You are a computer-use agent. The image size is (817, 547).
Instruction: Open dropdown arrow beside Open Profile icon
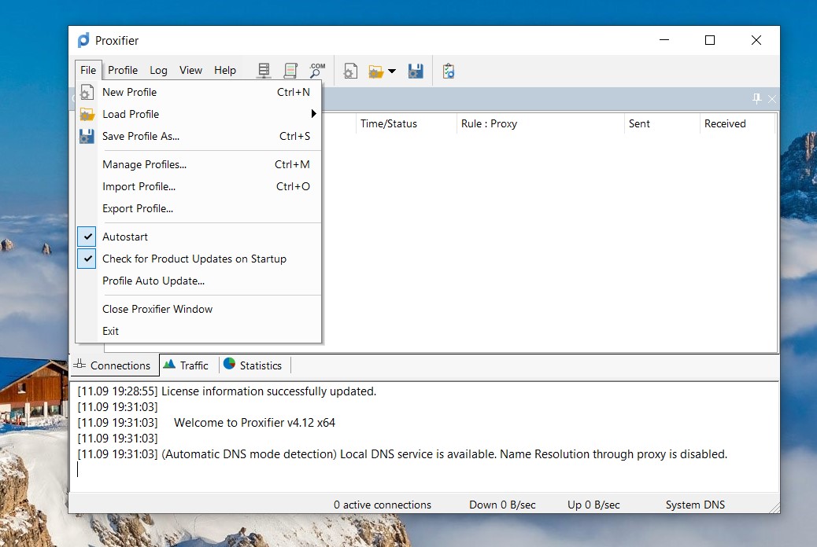pyautogui.click(x=392, y=71)
